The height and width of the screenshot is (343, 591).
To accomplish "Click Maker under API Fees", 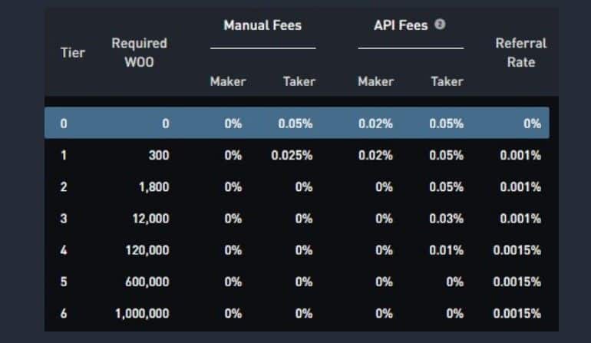I will 375,81.
